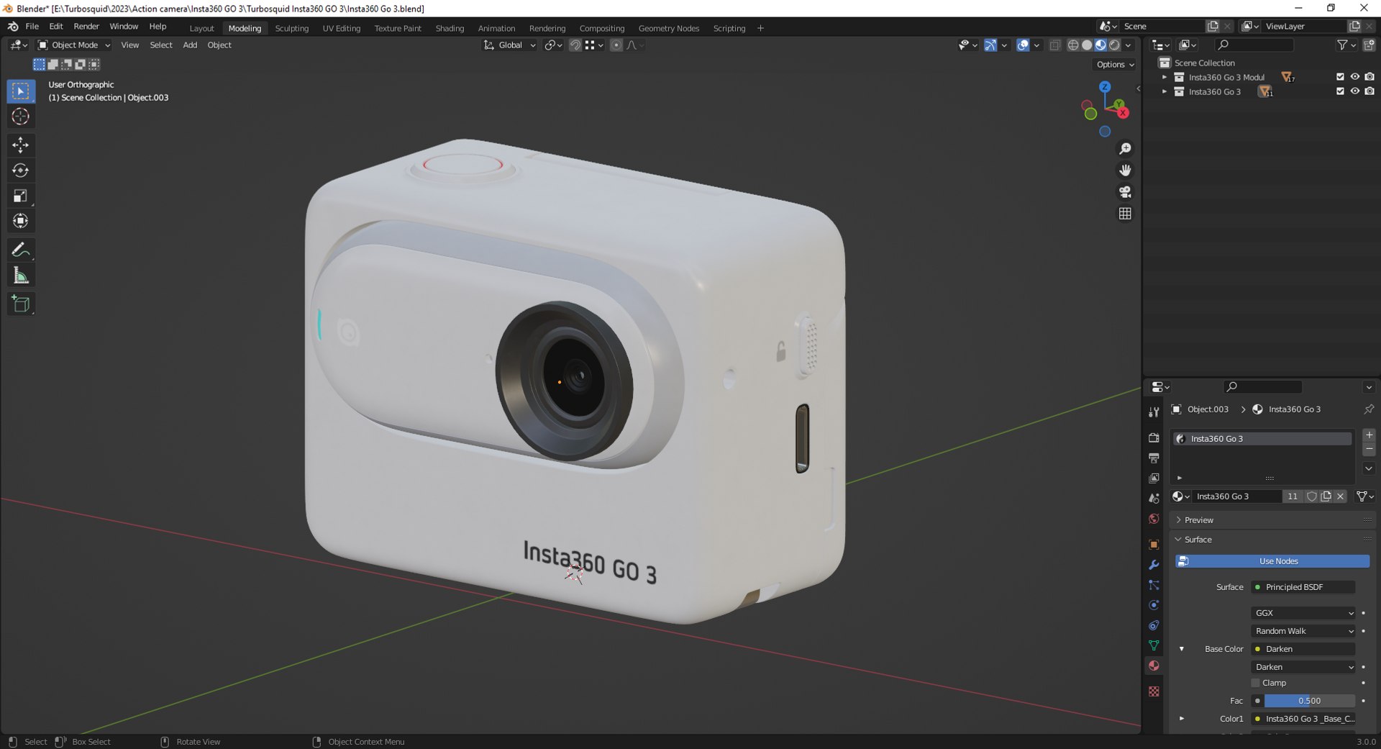Open the Output properties tab
Screen dimensions: 1381x749
click(x=1154, y=458)
